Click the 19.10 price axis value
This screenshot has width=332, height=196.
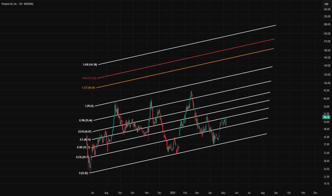click(327, 184)
